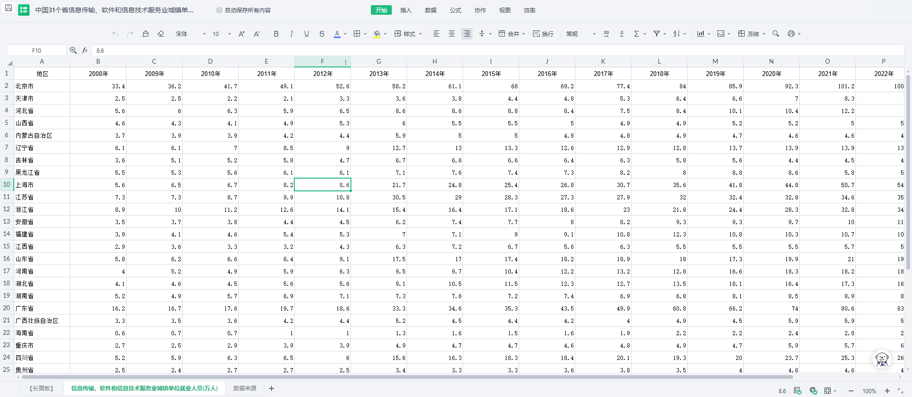Switch to the 数据来源 sheet tab
The height and width of the screenshot is (397, 912).
(x=244, y=388)
